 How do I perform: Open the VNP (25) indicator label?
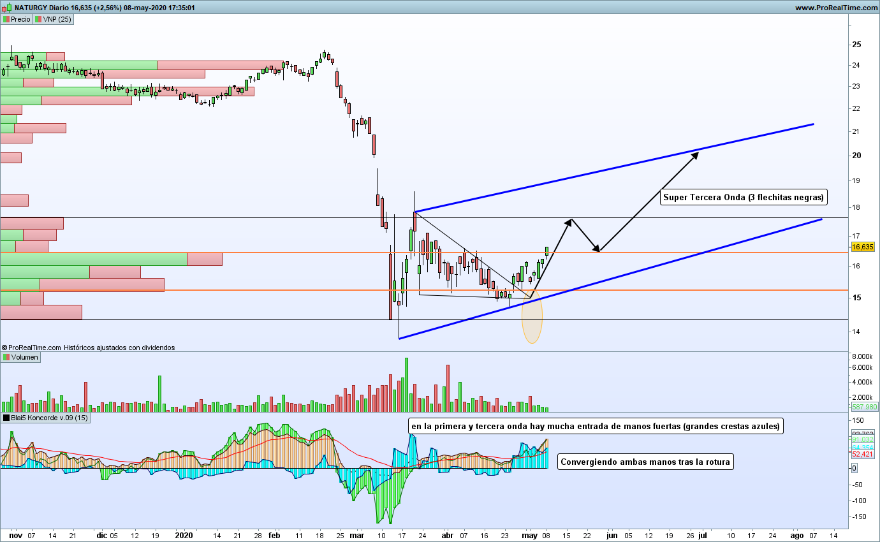point(57,20)
